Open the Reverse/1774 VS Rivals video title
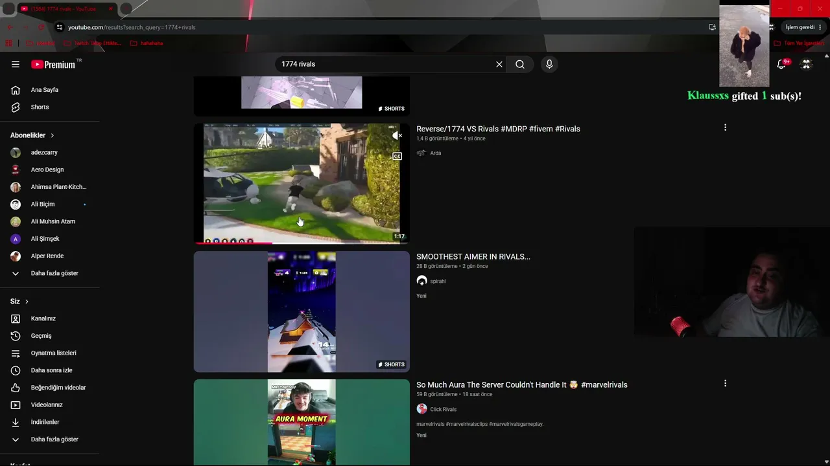Screen dimensions: 830x466 pyautogui.click(x=498, y=129)
